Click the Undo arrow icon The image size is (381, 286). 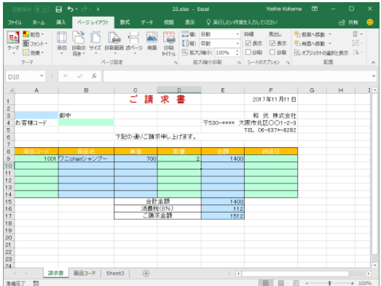pos(71,9)
